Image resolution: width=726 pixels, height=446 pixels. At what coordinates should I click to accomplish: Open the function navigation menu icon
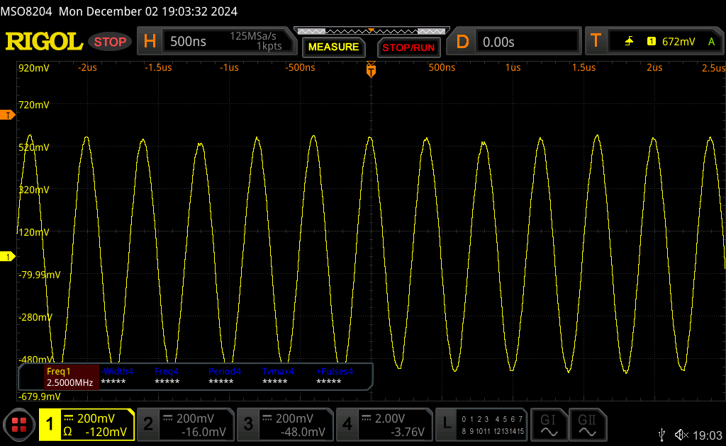point(19,425)
